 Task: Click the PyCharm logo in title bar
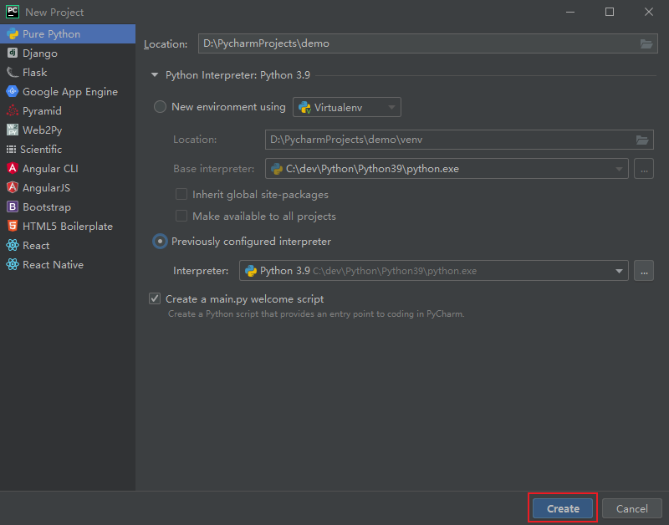pyautogui.click(x=13, y=12)
